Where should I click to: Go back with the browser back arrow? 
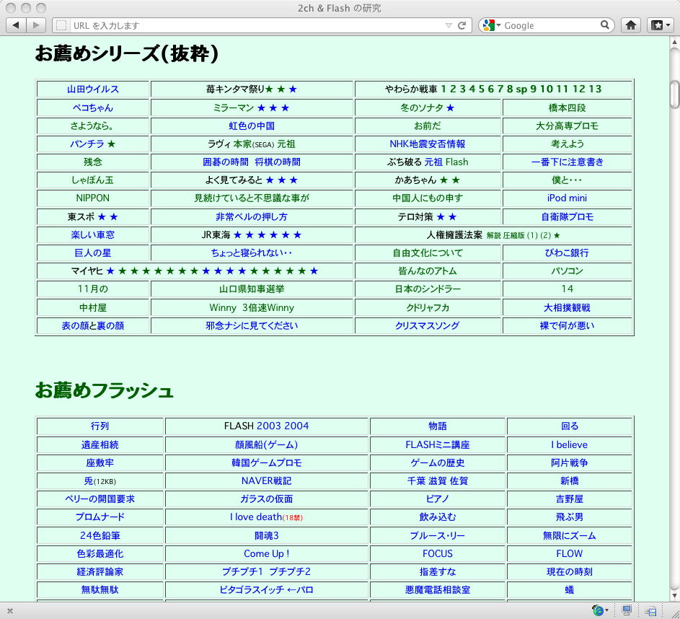point(16,25)
